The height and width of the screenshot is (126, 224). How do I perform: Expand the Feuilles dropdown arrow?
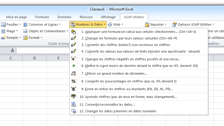pos(20,24)
